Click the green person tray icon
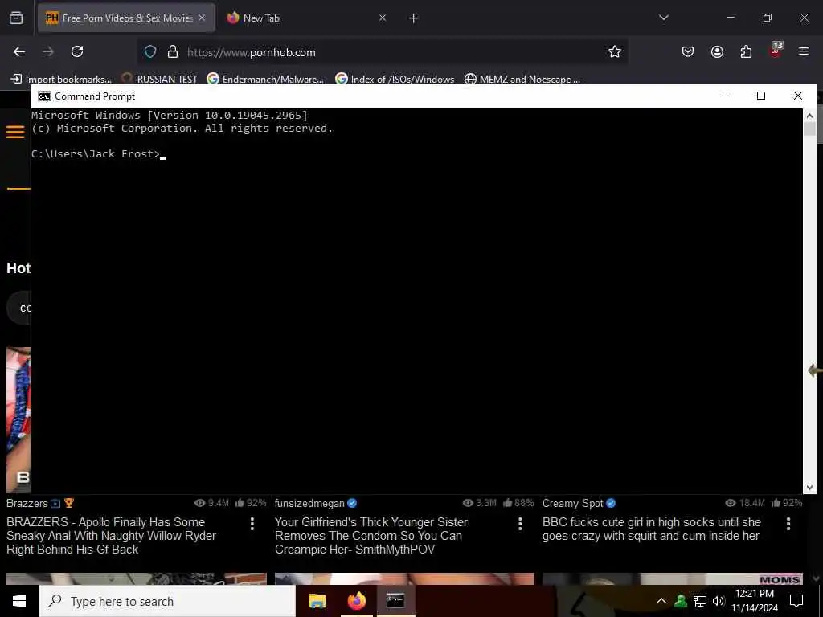This screenshot has width=823, height=617. (x=681, y=601)
